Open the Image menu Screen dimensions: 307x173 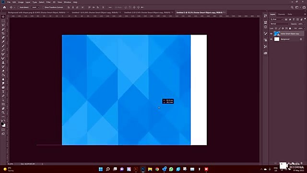coord(21,2)
